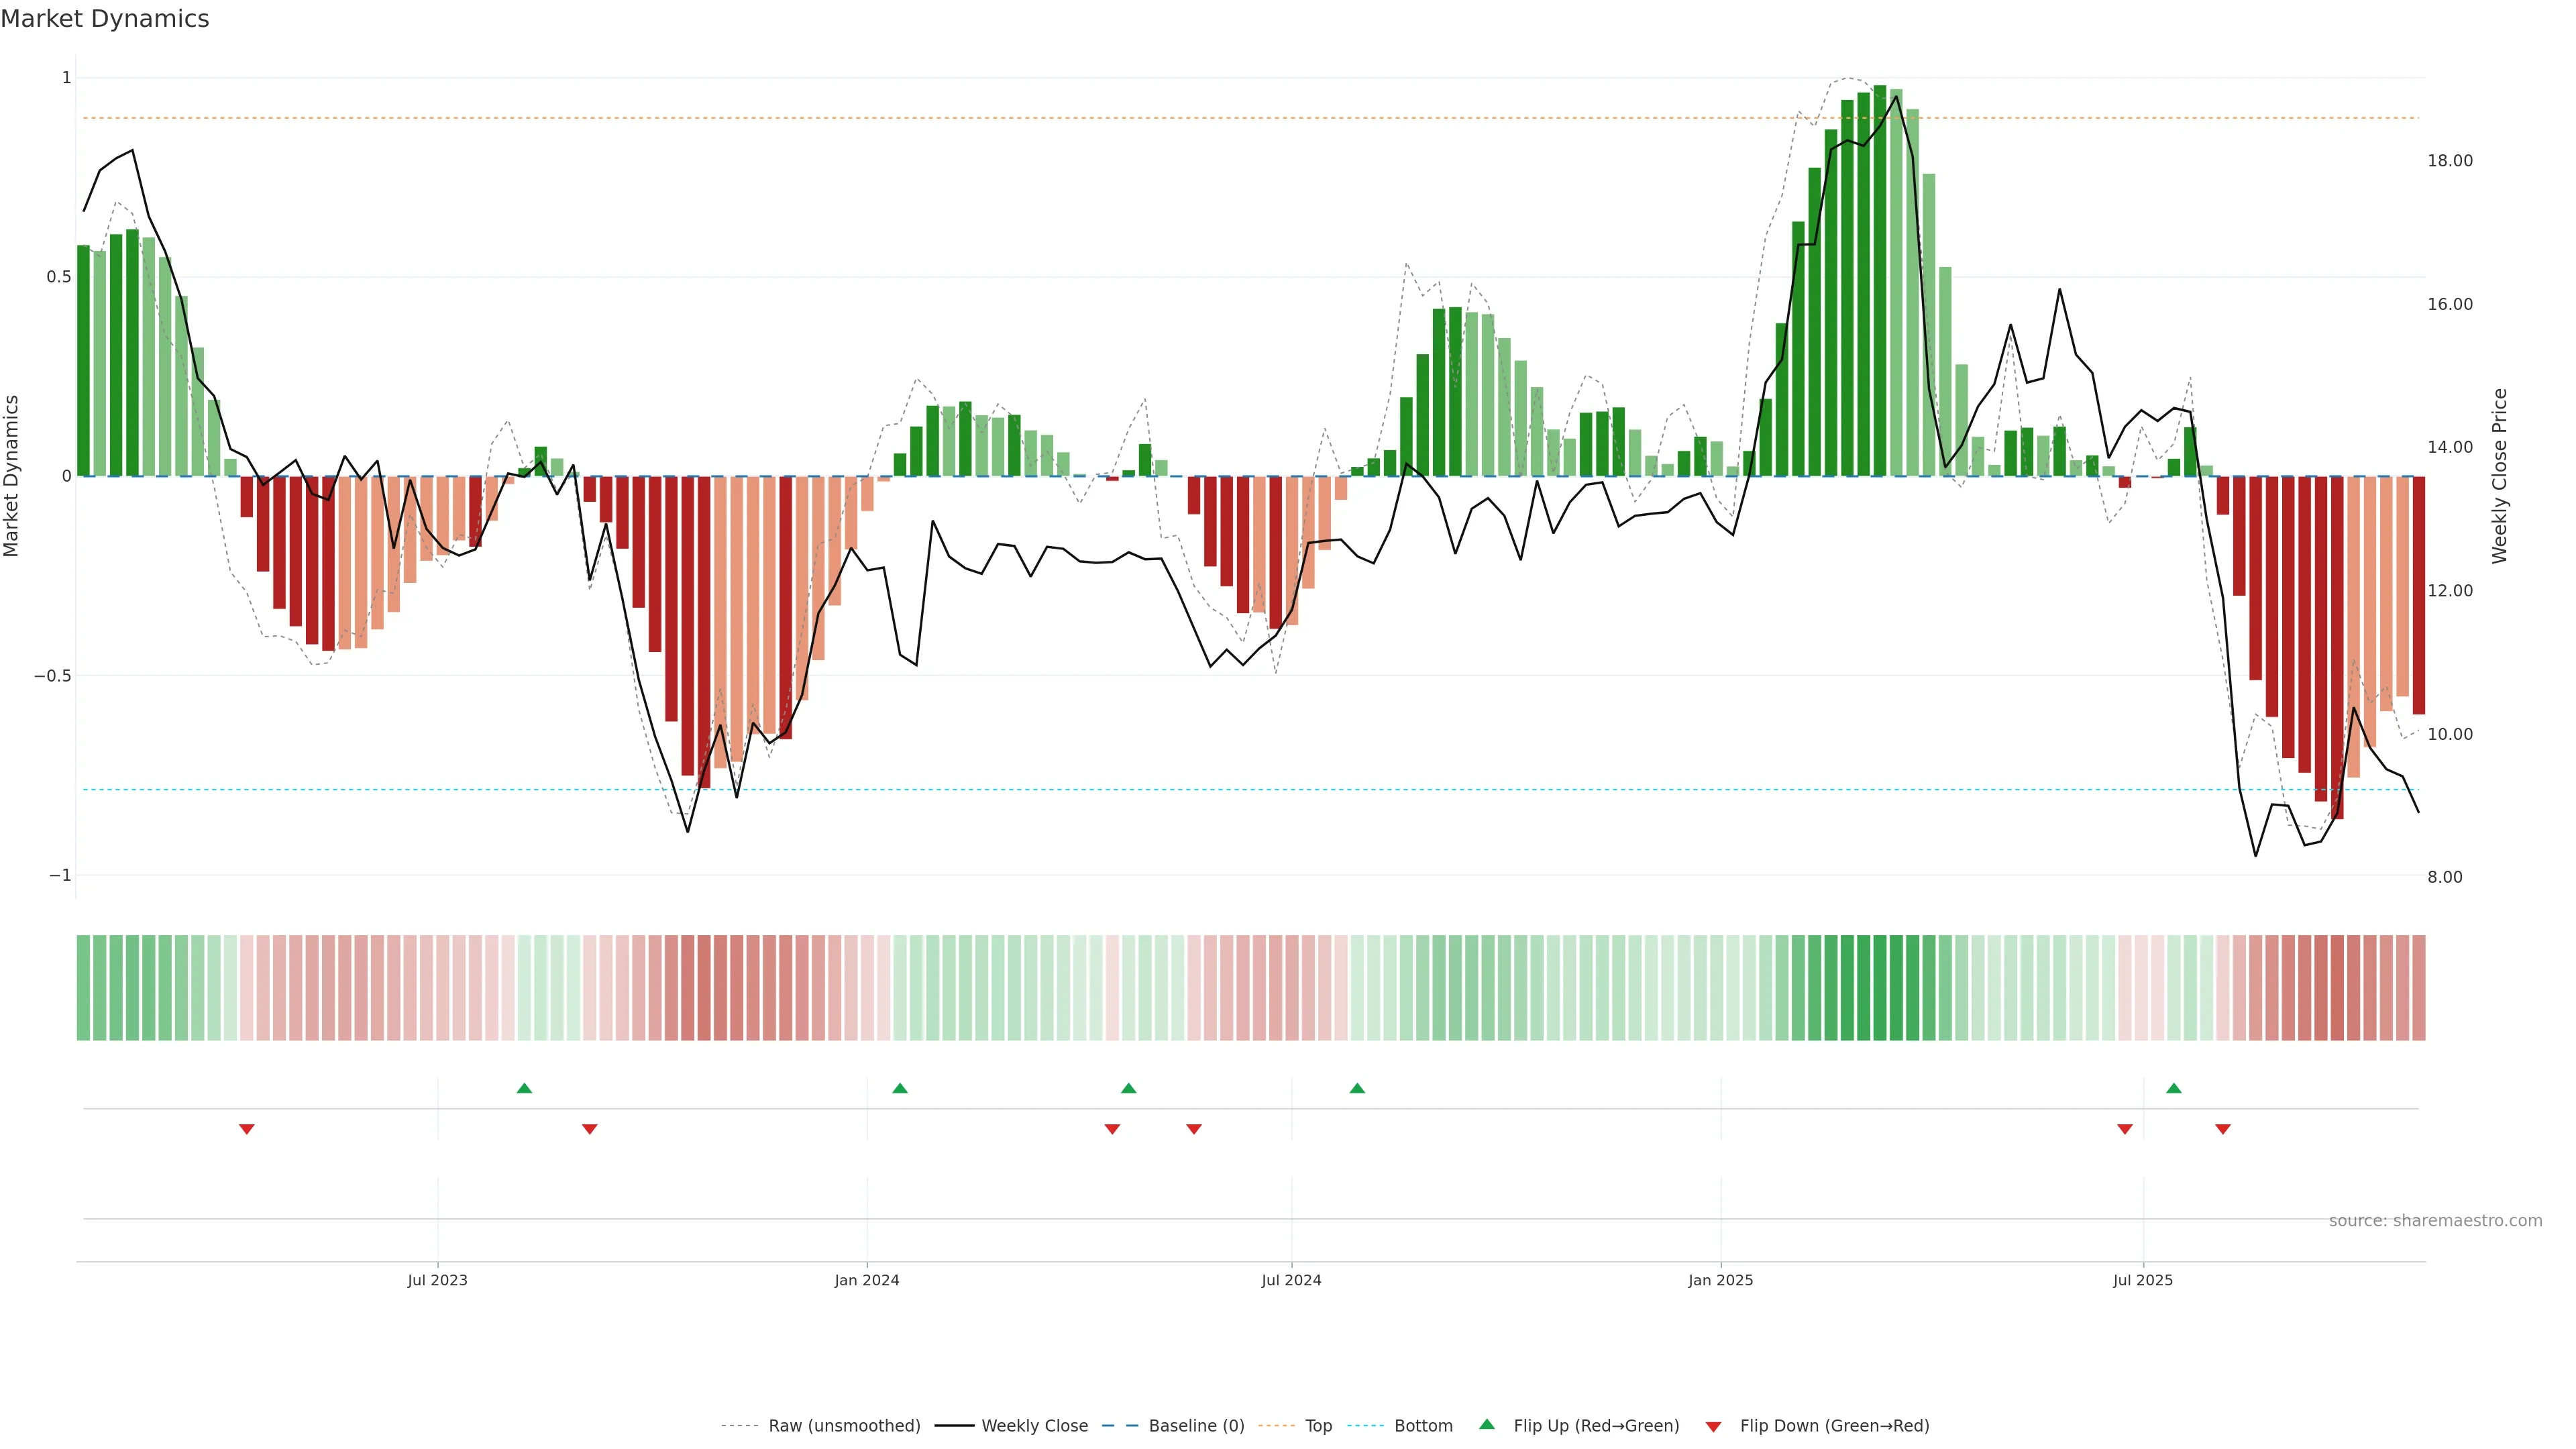
Task: Click the Market Dynamics chart title
Action: pyautogui.click(x=105, y=19)
